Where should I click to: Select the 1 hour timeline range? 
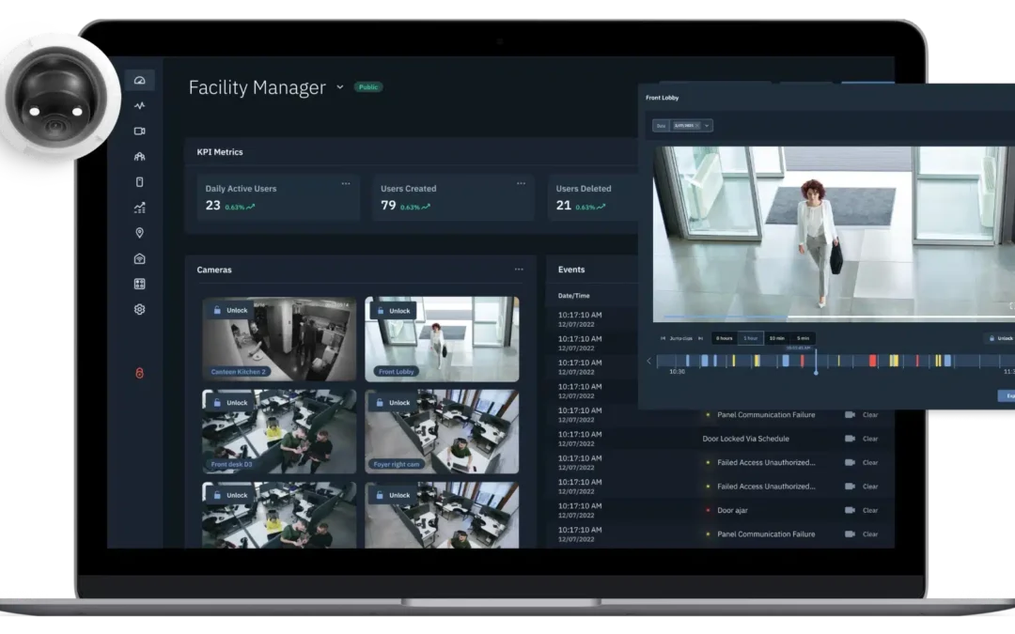(x=750, y=338)
